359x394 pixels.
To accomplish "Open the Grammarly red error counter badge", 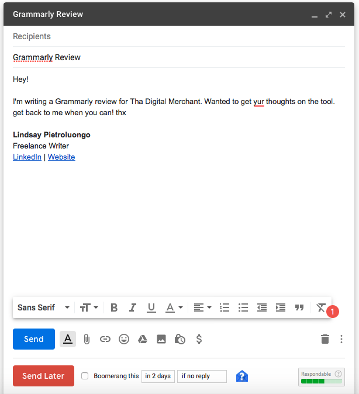I will tap(332, 312).
